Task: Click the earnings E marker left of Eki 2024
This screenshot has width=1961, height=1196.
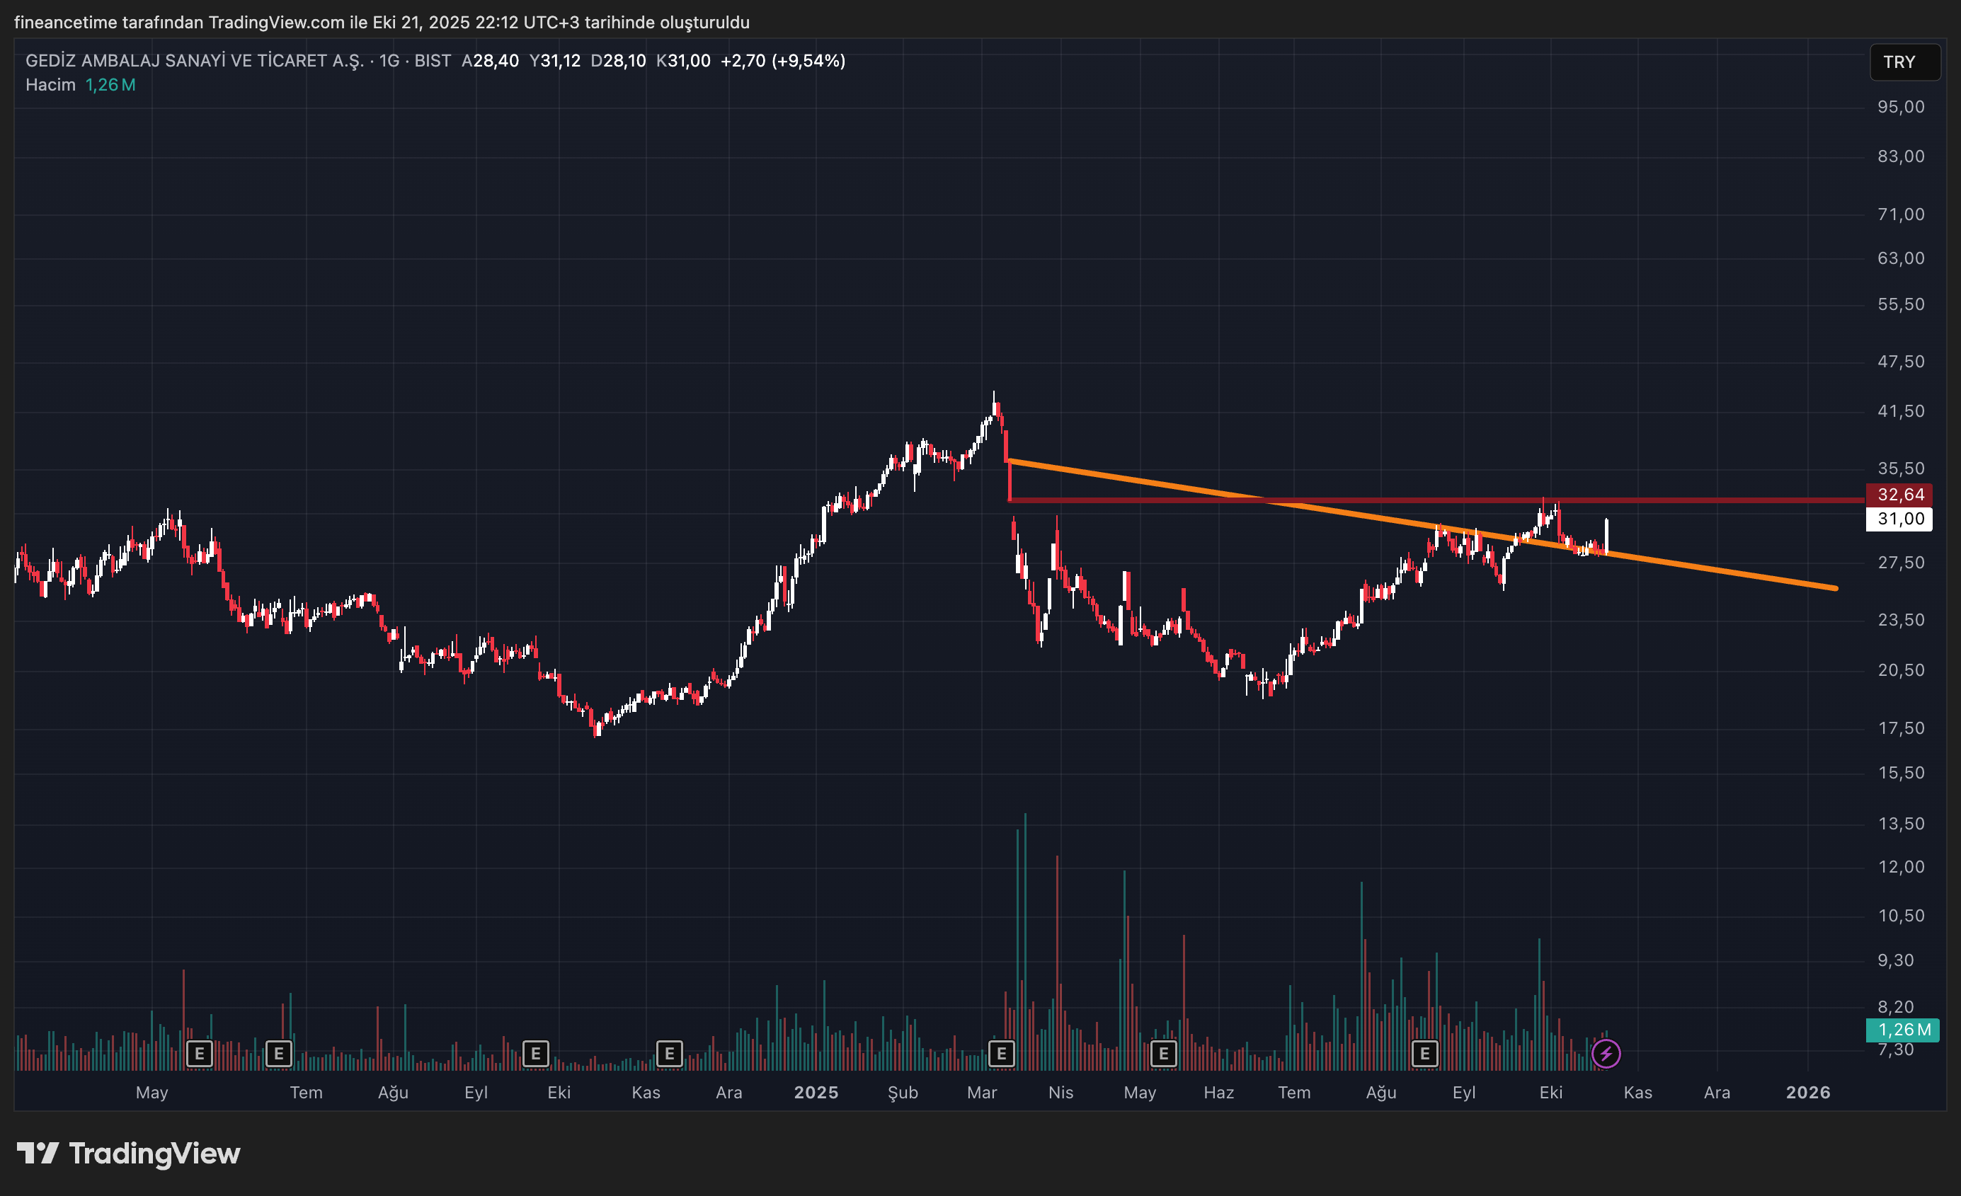Action: (x=536, y=1054)
